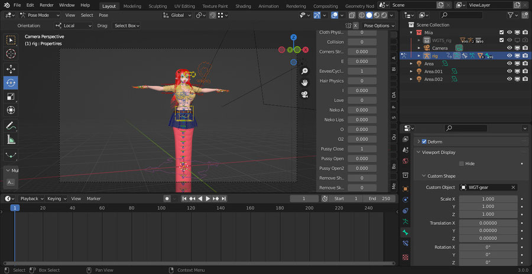Uncheck the WGTS_rig collection checkbox
Image resolution: width=532 pixels, height=274 pixels.
502,40
